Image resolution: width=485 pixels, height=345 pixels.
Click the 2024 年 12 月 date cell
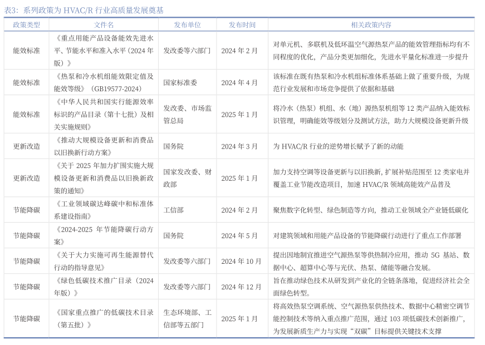tap(241, 287)
